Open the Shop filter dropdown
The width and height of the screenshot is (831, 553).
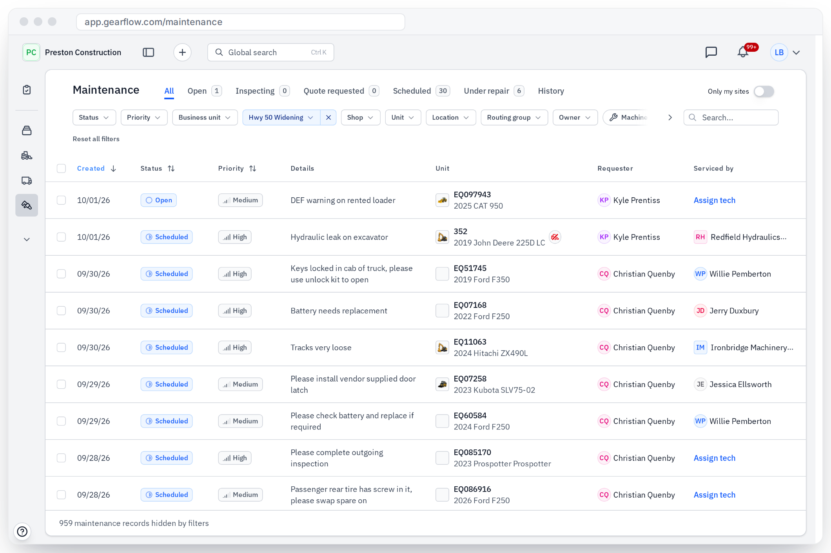(360, 117)
